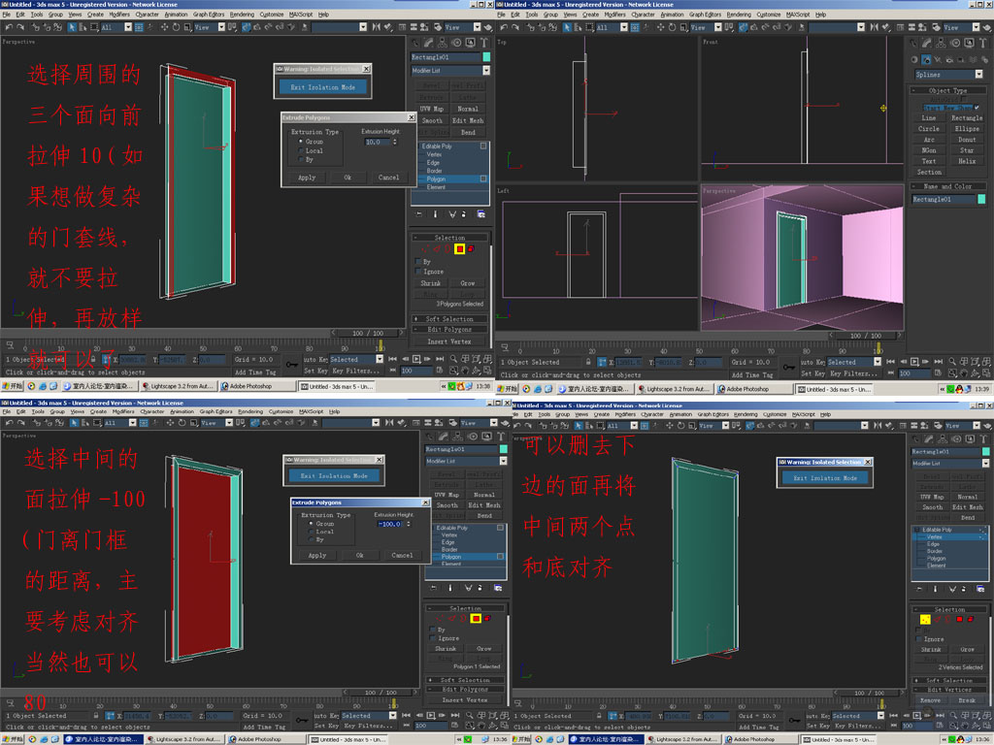
Task: Click Exit Isolation Mode in bottom-right window
Action: pyautogui.click(x=825, y=478)
